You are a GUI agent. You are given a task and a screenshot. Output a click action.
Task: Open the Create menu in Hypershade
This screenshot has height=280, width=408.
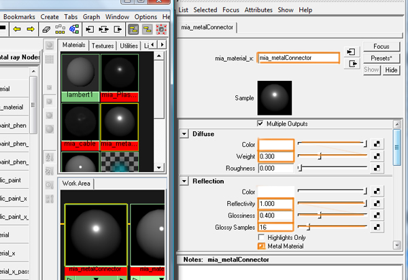50,17
